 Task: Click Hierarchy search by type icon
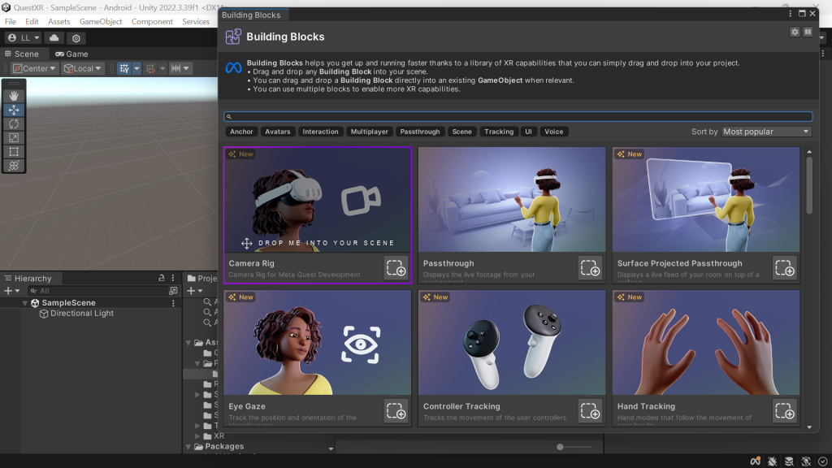(x=173, y=291)
